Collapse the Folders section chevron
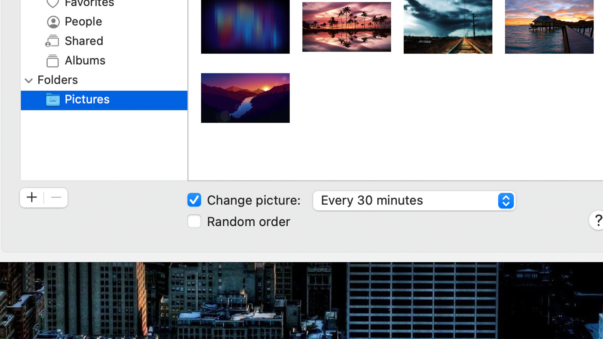 click(29, 81)
